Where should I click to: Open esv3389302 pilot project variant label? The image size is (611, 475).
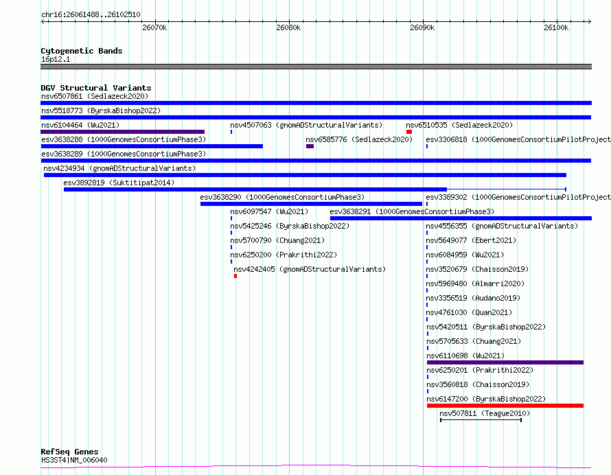(518, 197)
